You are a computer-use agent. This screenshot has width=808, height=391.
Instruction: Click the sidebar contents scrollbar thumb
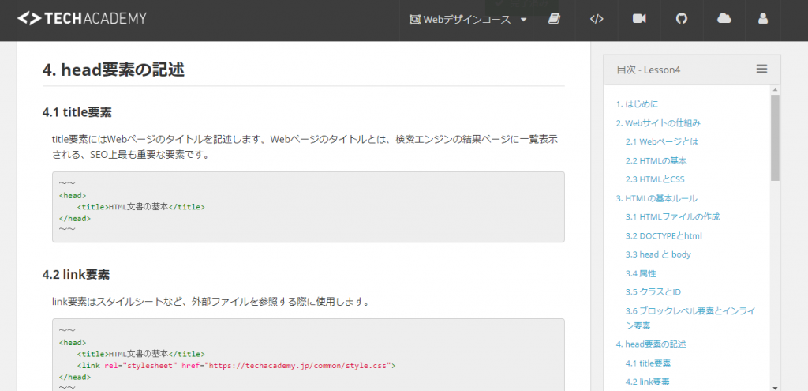(775, 138)
